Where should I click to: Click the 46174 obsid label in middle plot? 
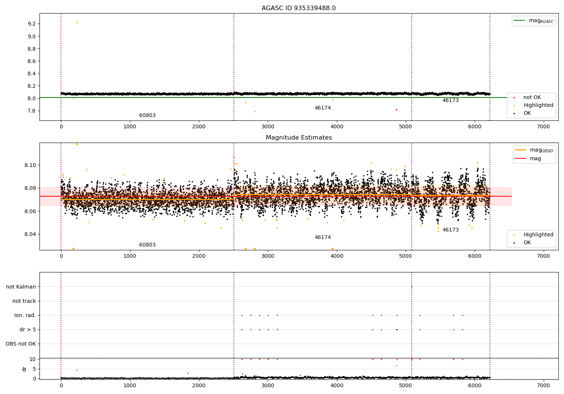point(323,238)
